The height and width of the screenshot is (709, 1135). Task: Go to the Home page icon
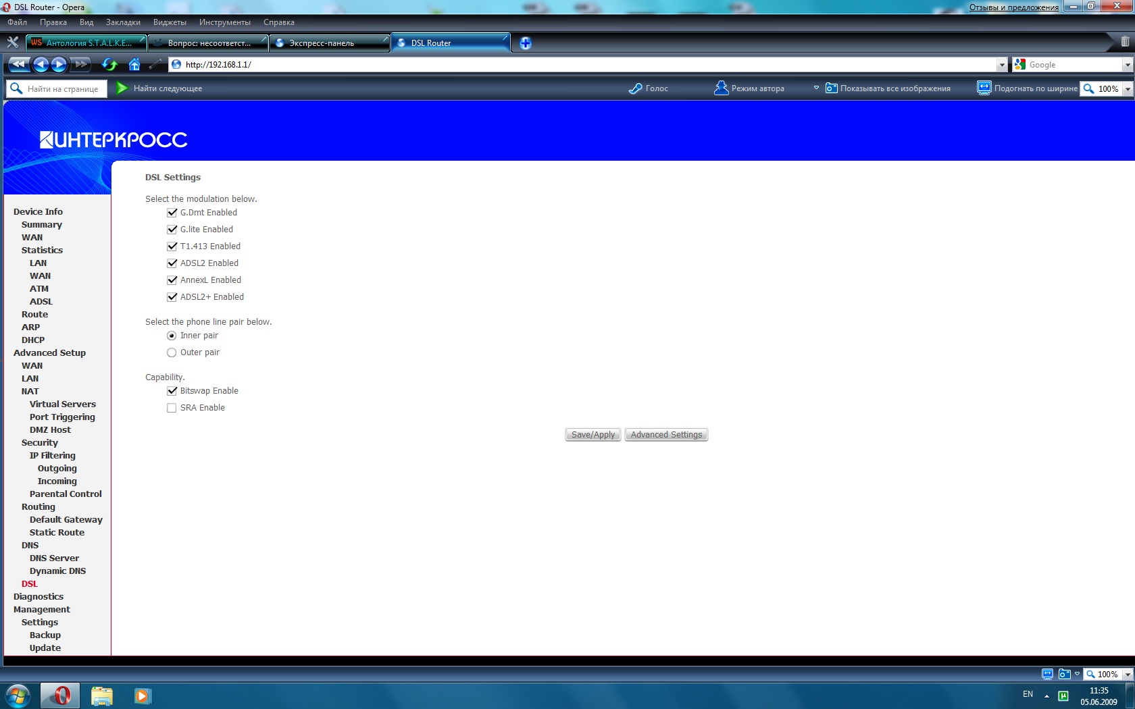point(134,65)
